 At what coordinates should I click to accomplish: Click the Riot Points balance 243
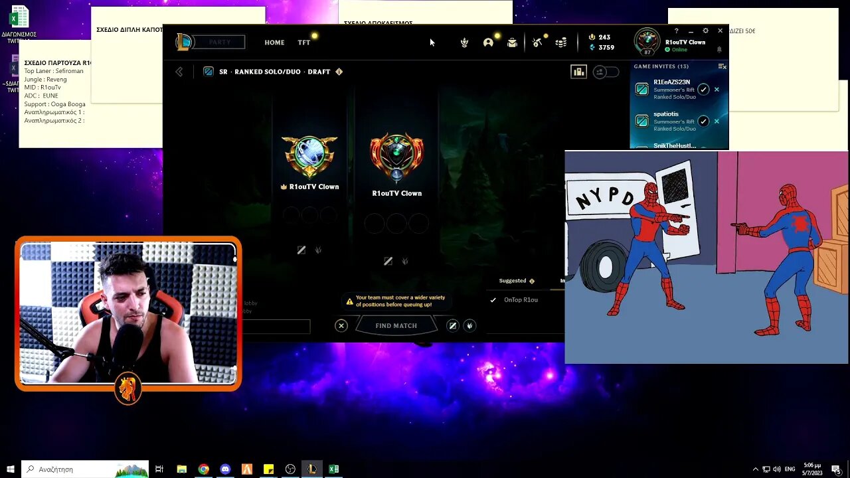[599, 37]
